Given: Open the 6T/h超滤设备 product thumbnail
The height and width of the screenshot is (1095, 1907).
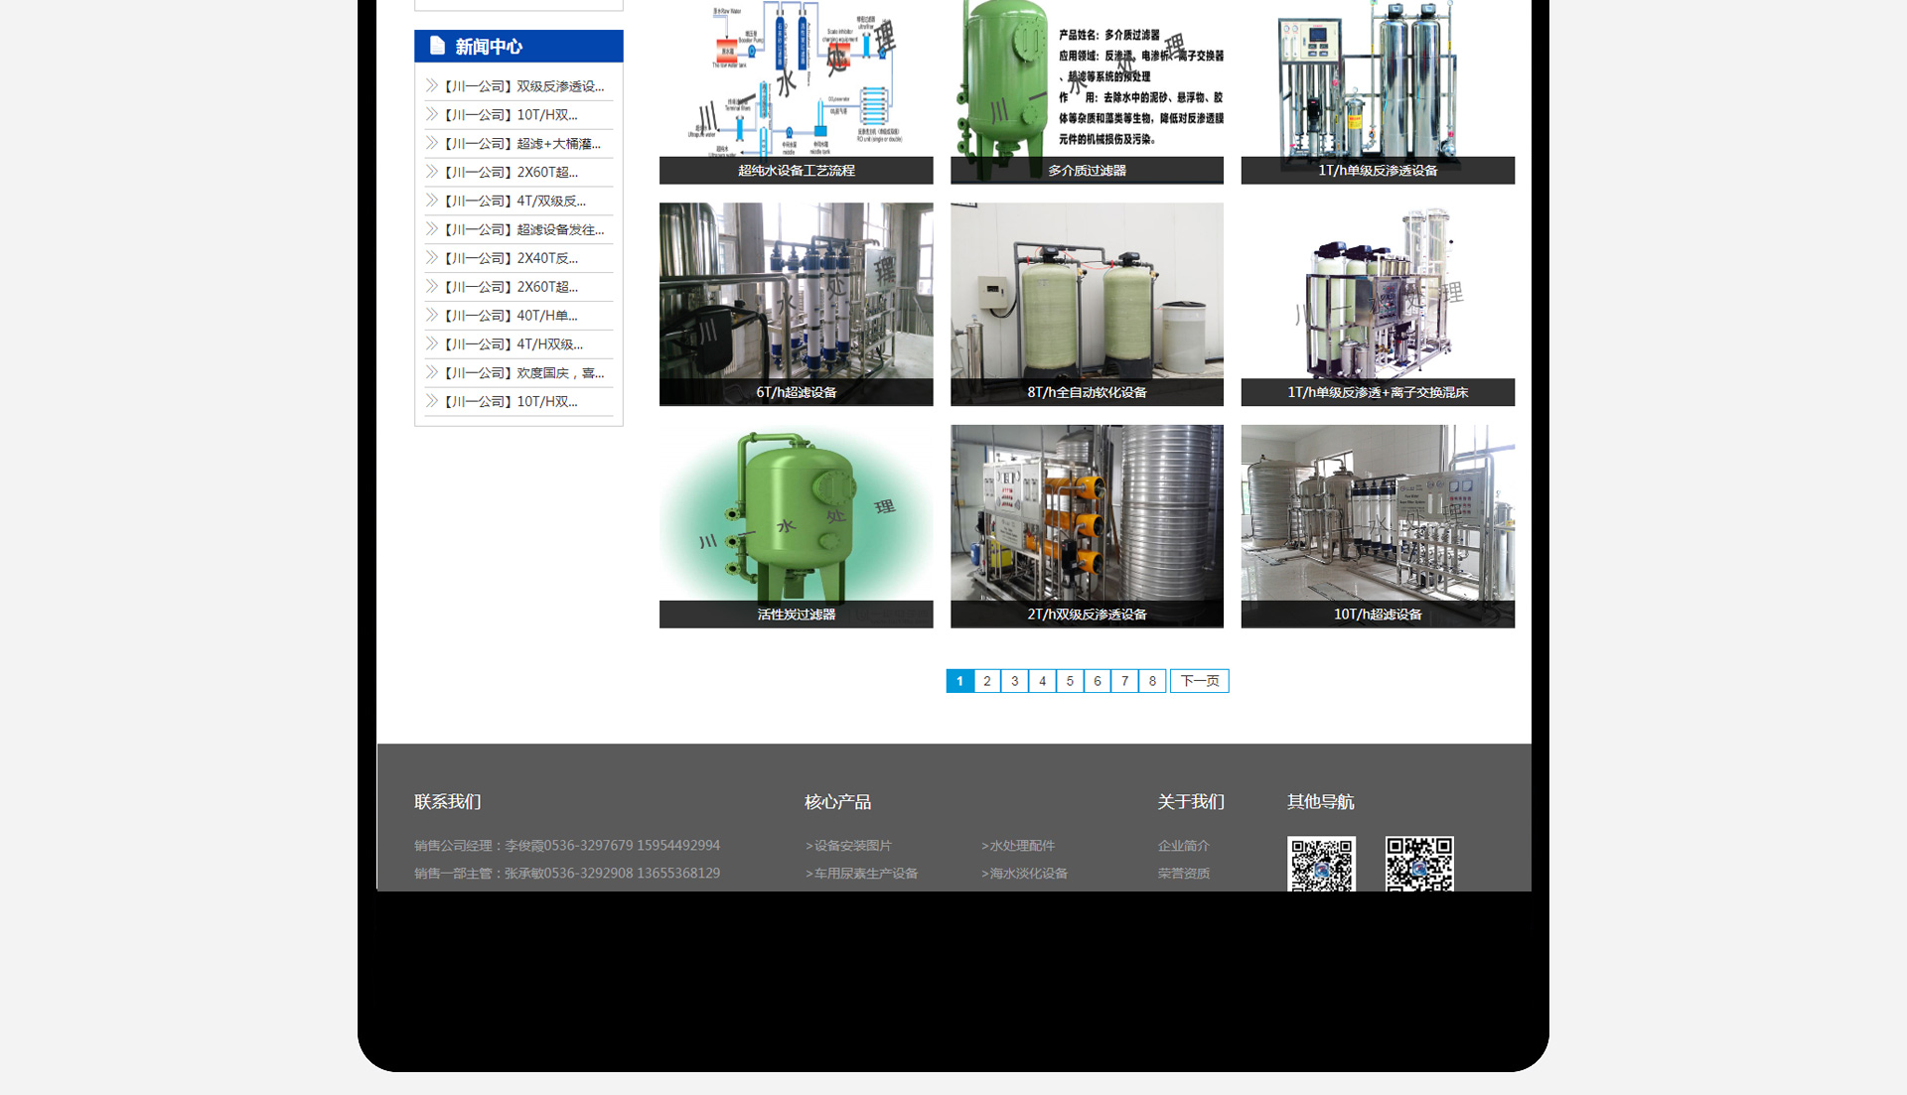Looking at the screenshot, I should coord(796,304).
